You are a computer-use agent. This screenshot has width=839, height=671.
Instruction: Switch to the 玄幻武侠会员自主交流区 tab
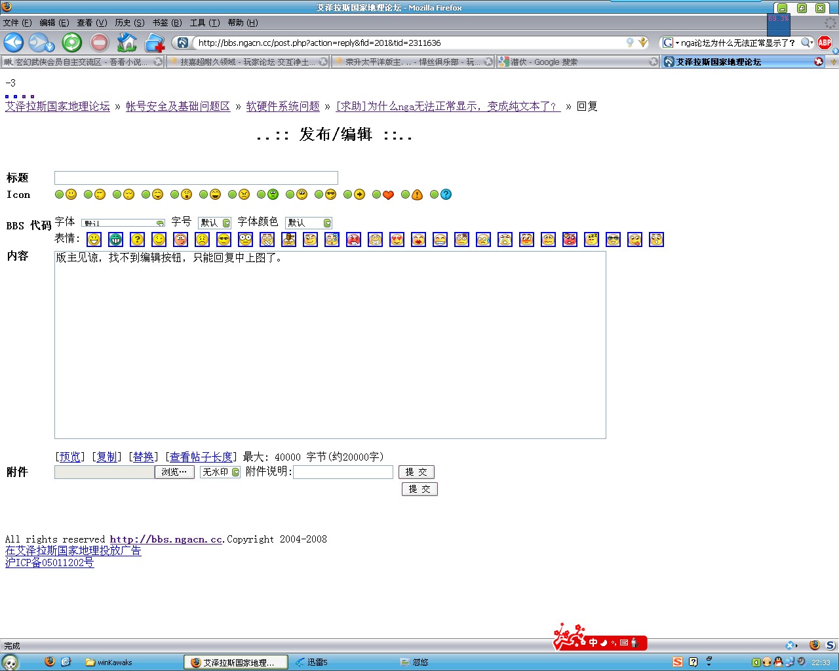[83, 62]
